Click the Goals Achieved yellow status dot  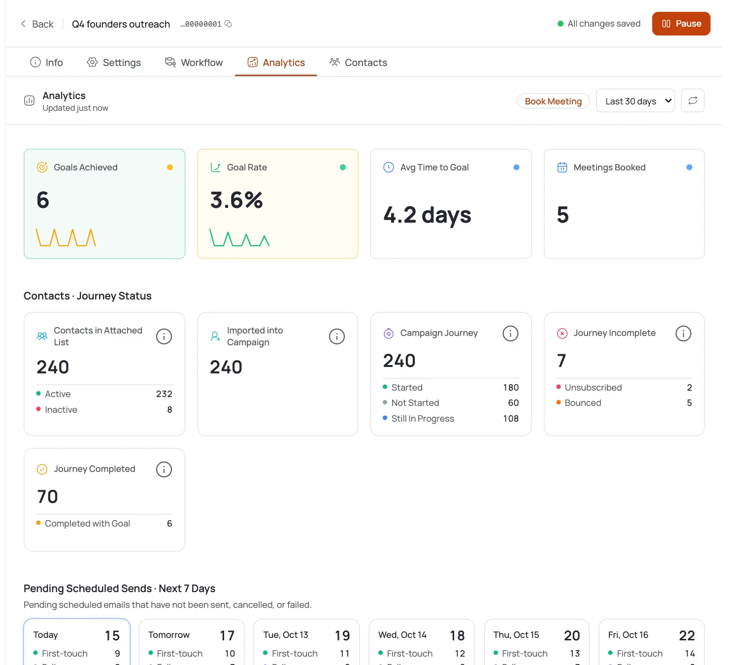pyautogui.click(x=170, y=167)
